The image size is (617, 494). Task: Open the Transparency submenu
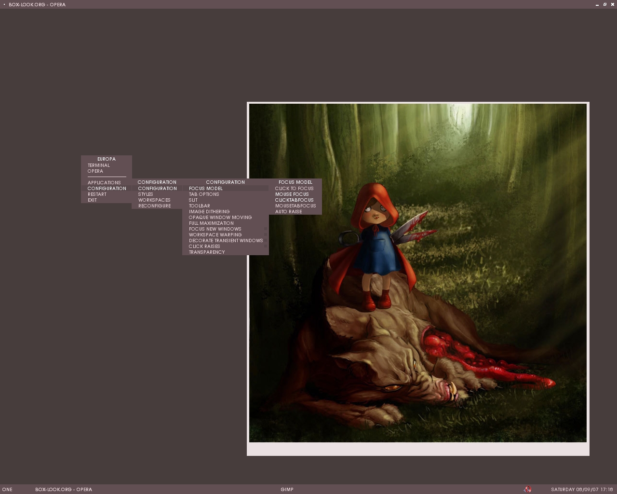[x=226, y=252]
